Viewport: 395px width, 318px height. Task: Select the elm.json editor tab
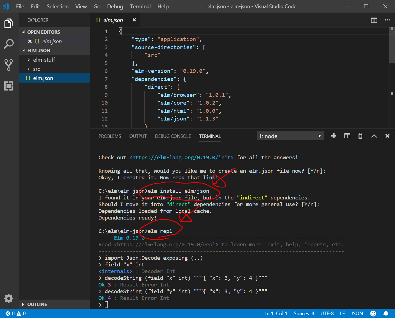tap(115, 20)
